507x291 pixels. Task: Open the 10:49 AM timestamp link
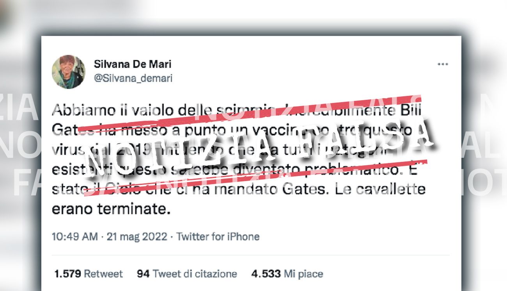coord(74,237)
